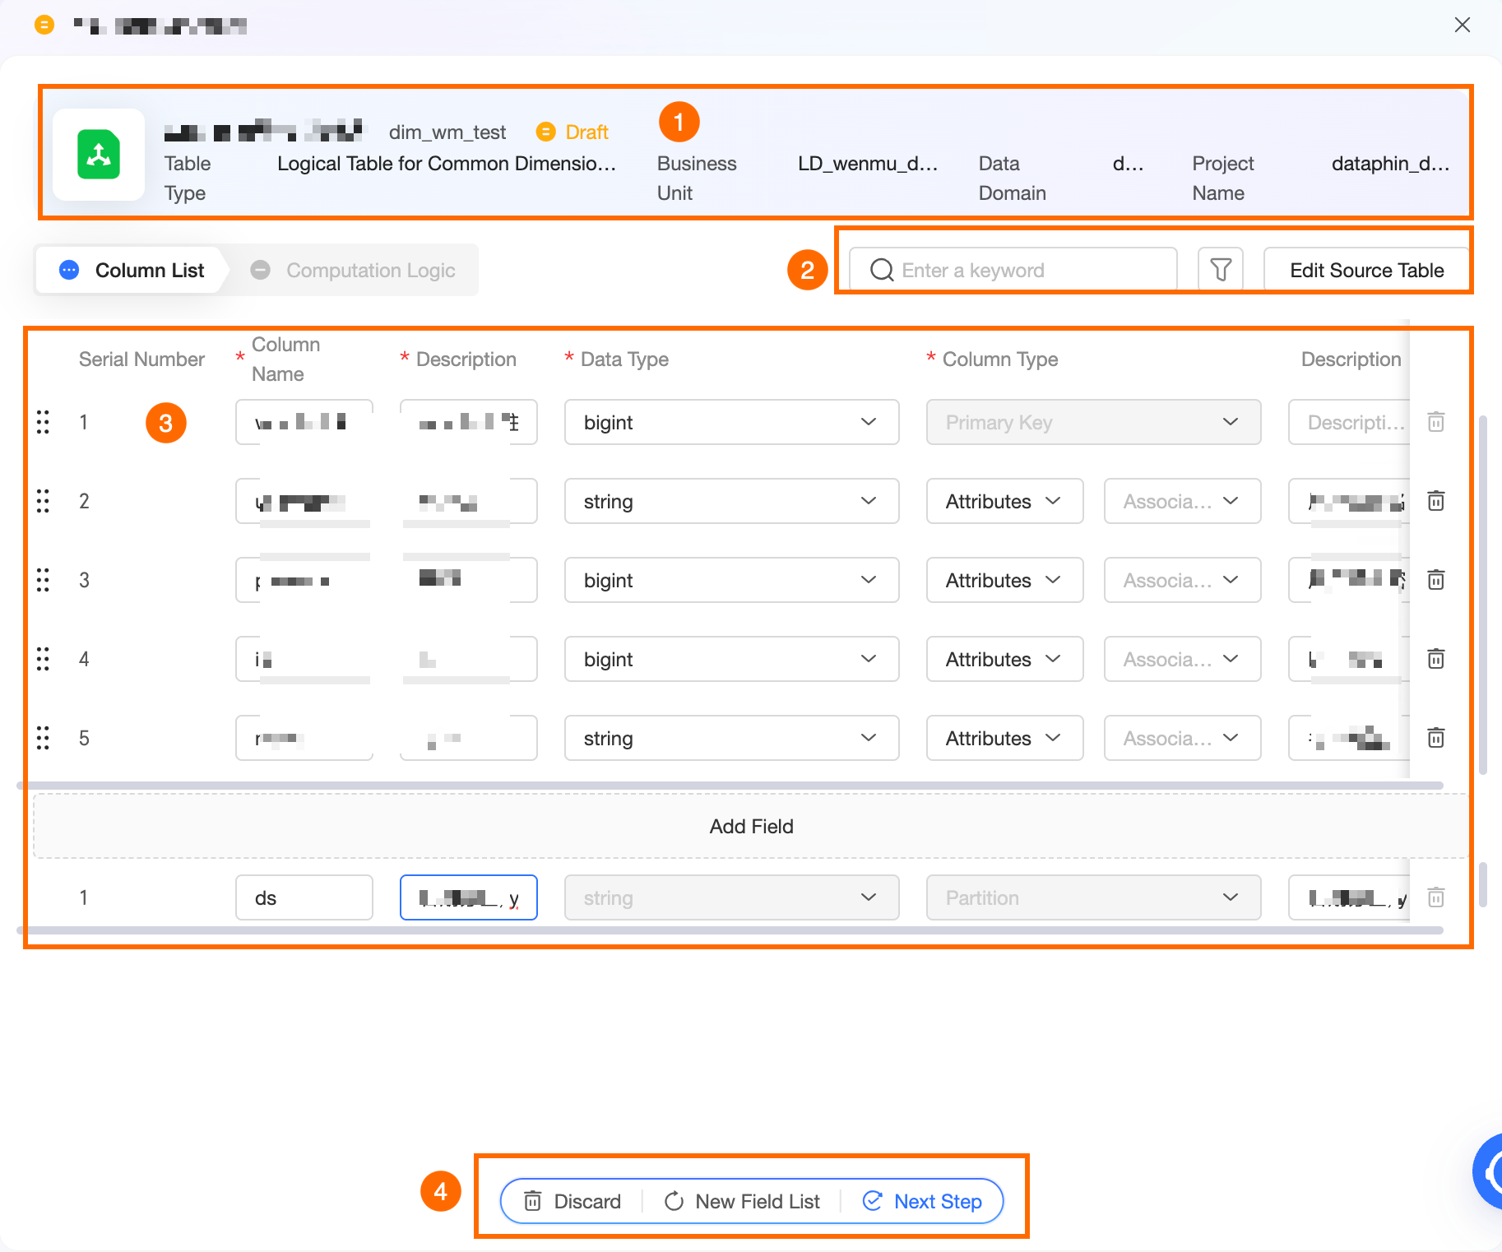Click the Discard button
This screenshot has height=1252, width=1502.
[573, 1201]
